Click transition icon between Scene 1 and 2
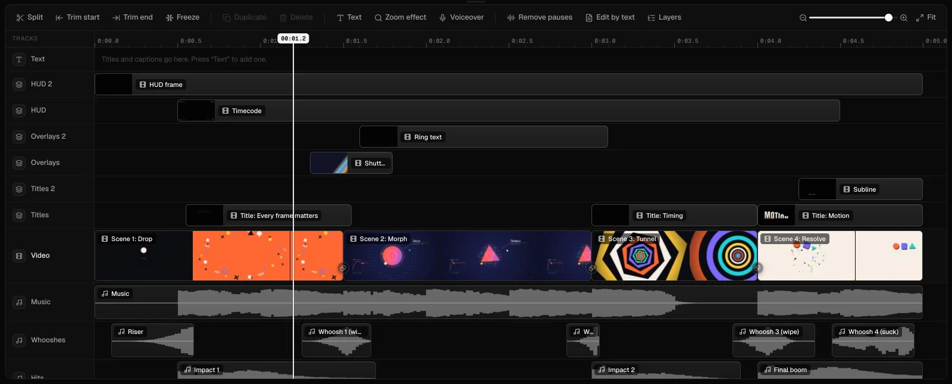Viewport: 952px width, 384px height. click(343, 268)
